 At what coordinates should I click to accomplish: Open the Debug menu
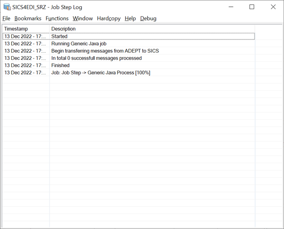point(148,19)
